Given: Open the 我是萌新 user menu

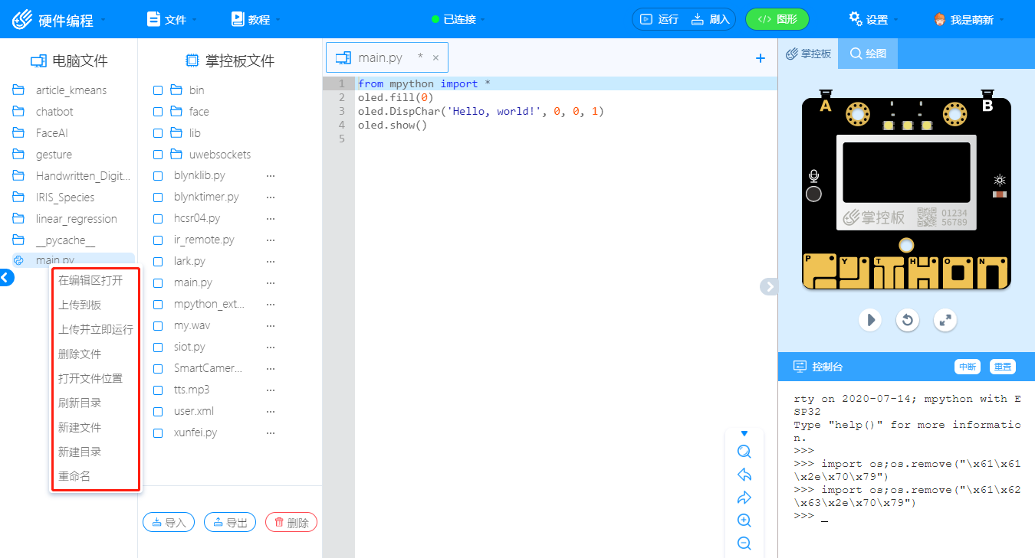Looking at the screenshot, I should [969, 20].
